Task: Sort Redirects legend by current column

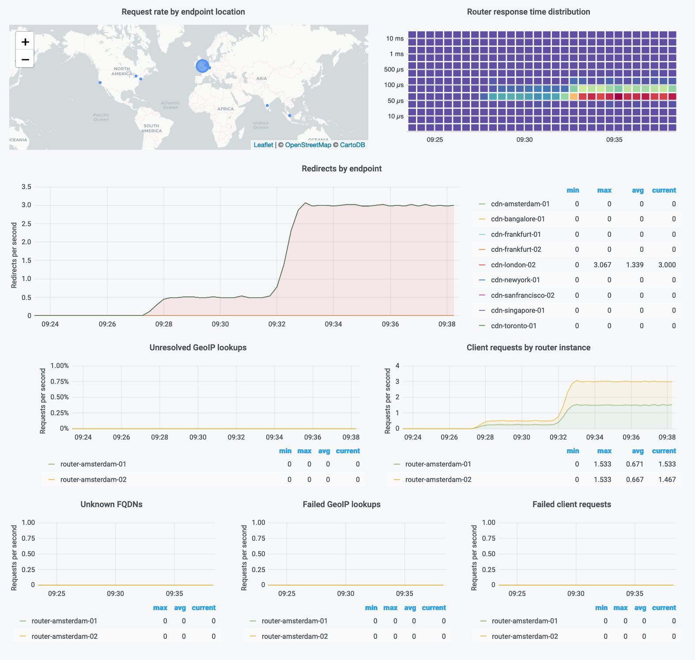Action: pos(664,190)
